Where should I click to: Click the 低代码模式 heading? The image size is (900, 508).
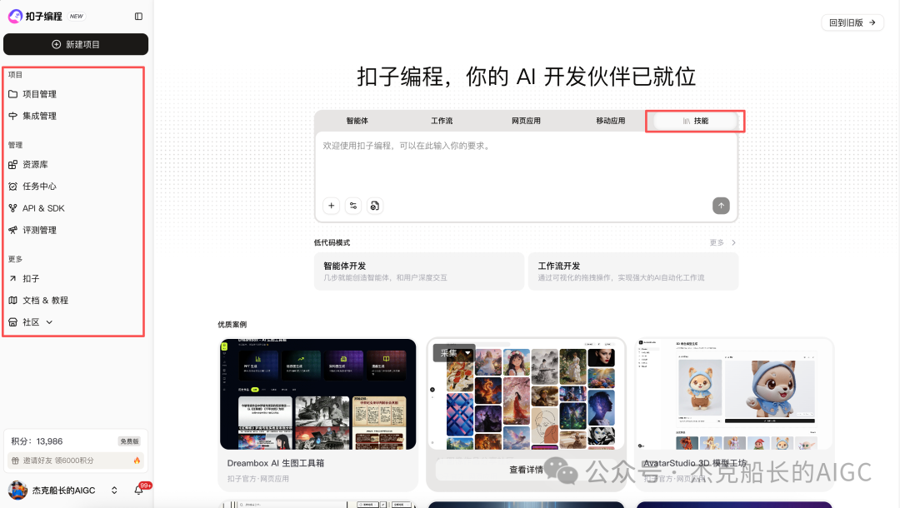(x=332, y=242)
